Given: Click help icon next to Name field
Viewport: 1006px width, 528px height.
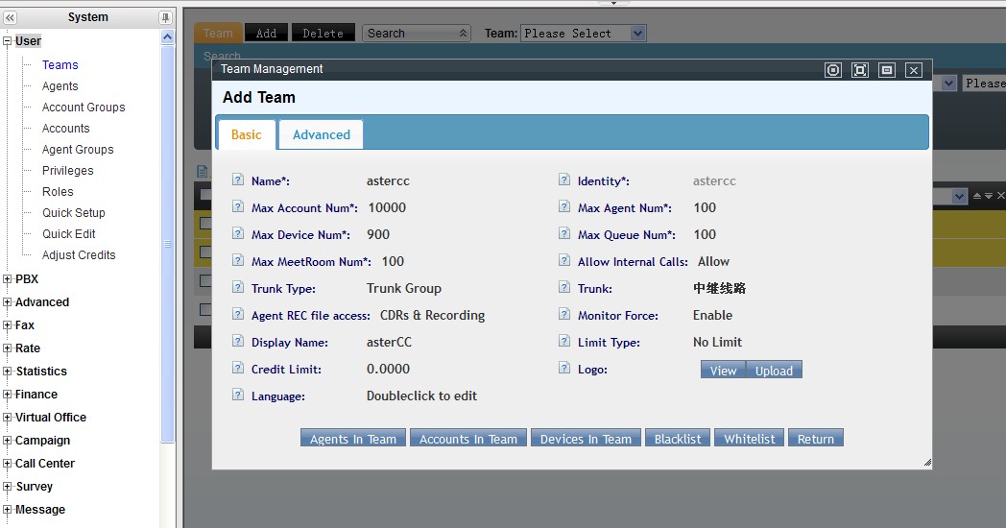Looking at the screenshot, I should pos(238,180).
